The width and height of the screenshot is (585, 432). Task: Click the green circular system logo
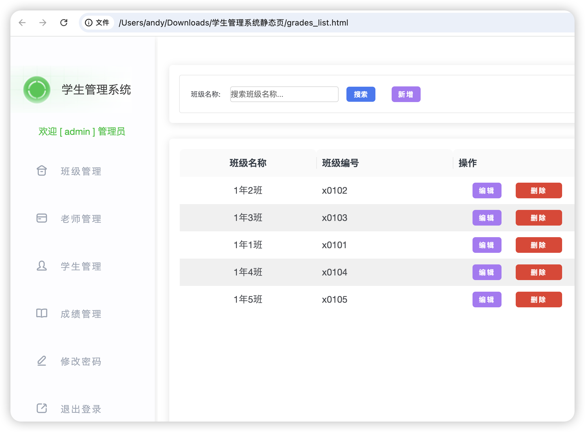37,90
